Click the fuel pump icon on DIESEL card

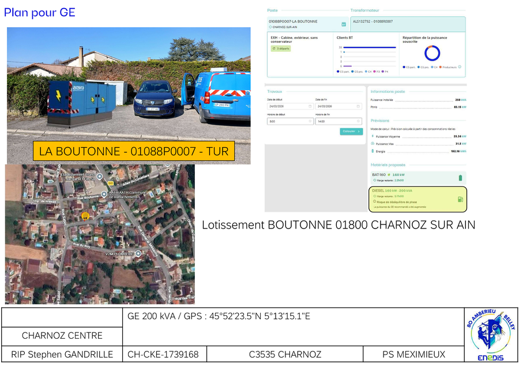coord(460,199)
